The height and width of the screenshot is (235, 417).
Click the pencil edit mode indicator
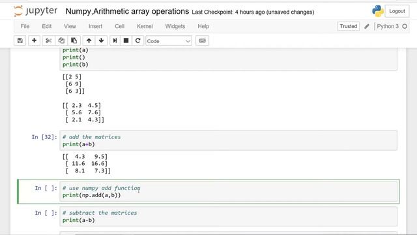(x=367, y=26)
